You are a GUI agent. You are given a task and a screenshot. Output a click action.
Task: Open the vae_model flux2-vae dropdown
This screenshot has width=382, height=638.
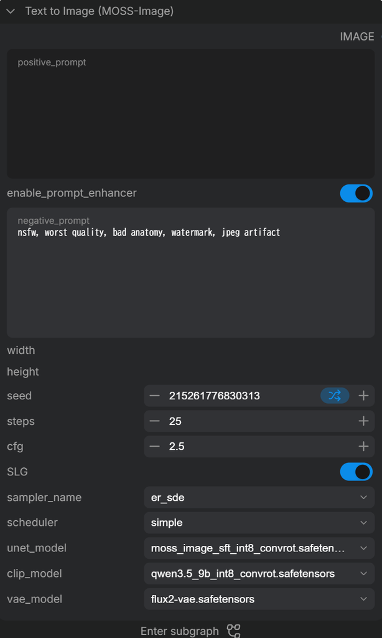[x=259, y=599]
